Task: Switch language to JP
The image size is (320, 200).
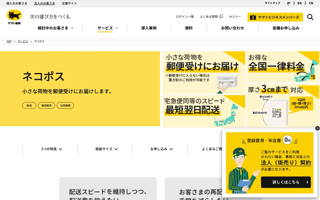Action: click(288, 3)
